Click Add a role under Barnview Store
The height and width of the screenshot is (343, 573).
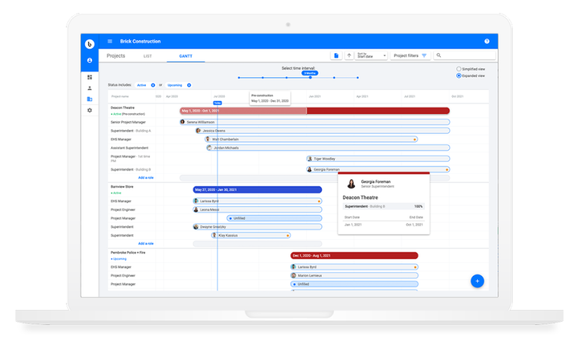pos(146,243)
